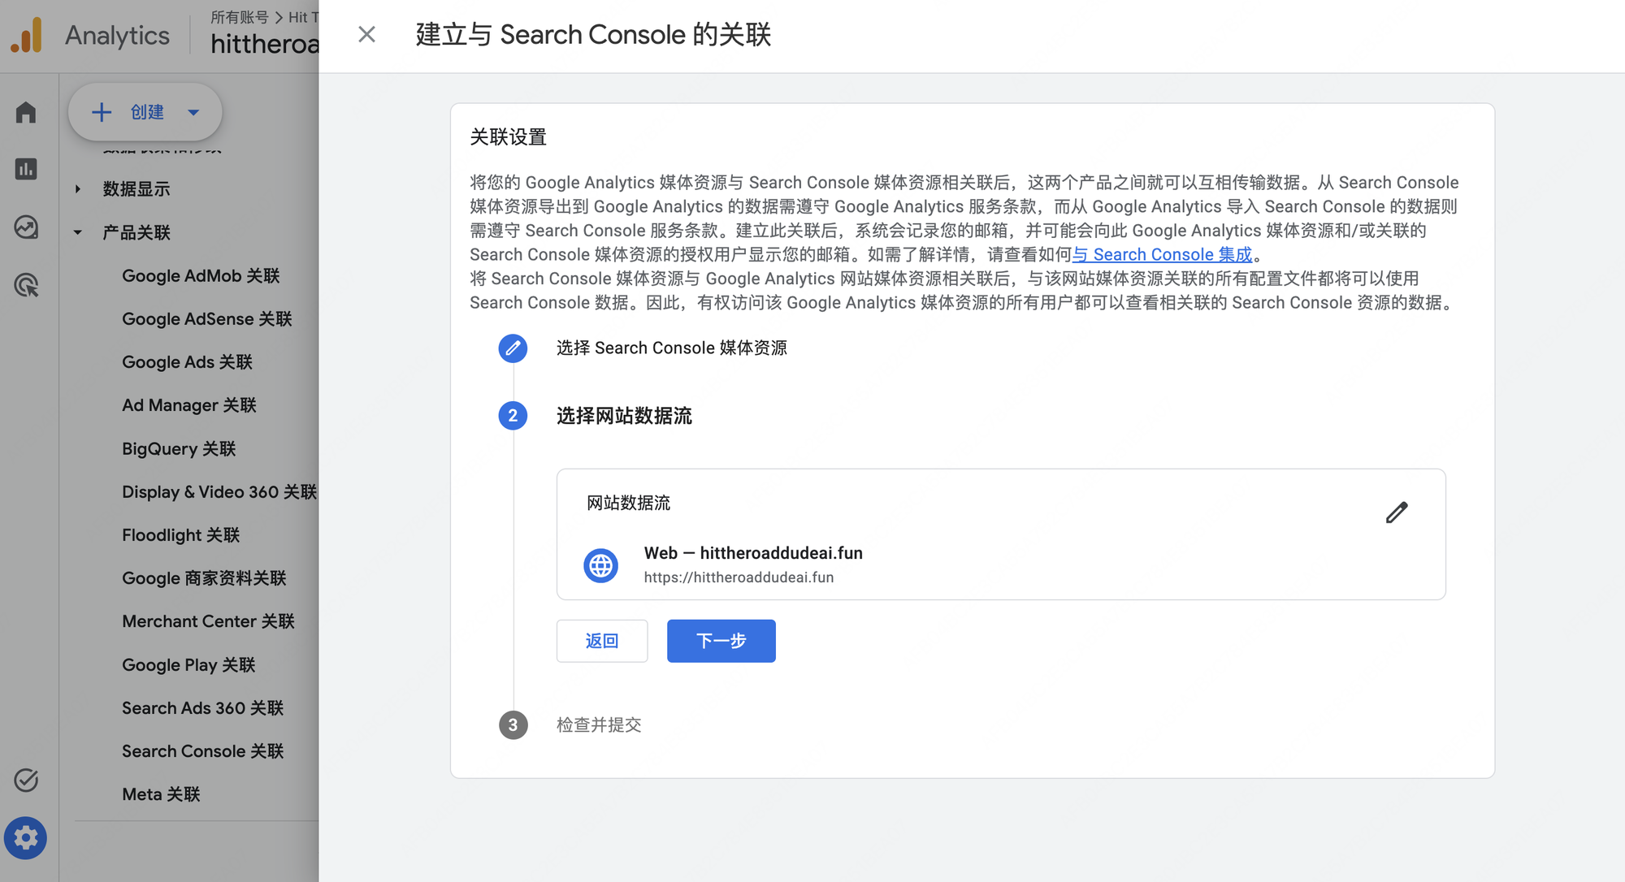Open the 与 Search Console 集成 link
This screenshot has width=1625, height=882.
[x=1162, y=255]
